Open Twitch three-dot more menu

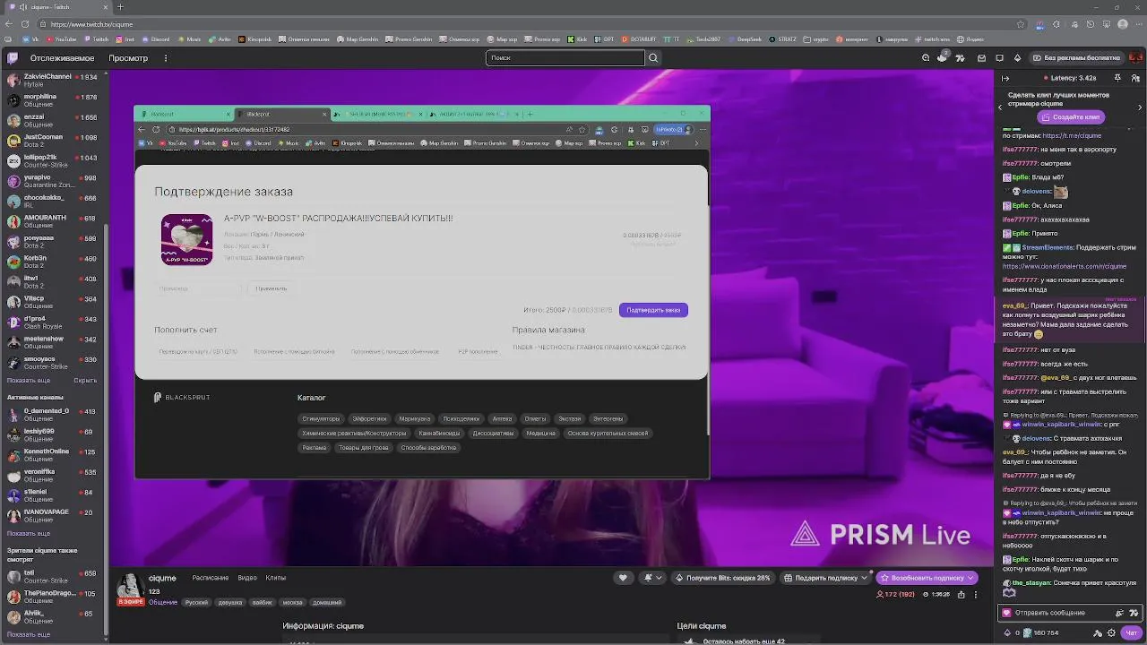166,58
